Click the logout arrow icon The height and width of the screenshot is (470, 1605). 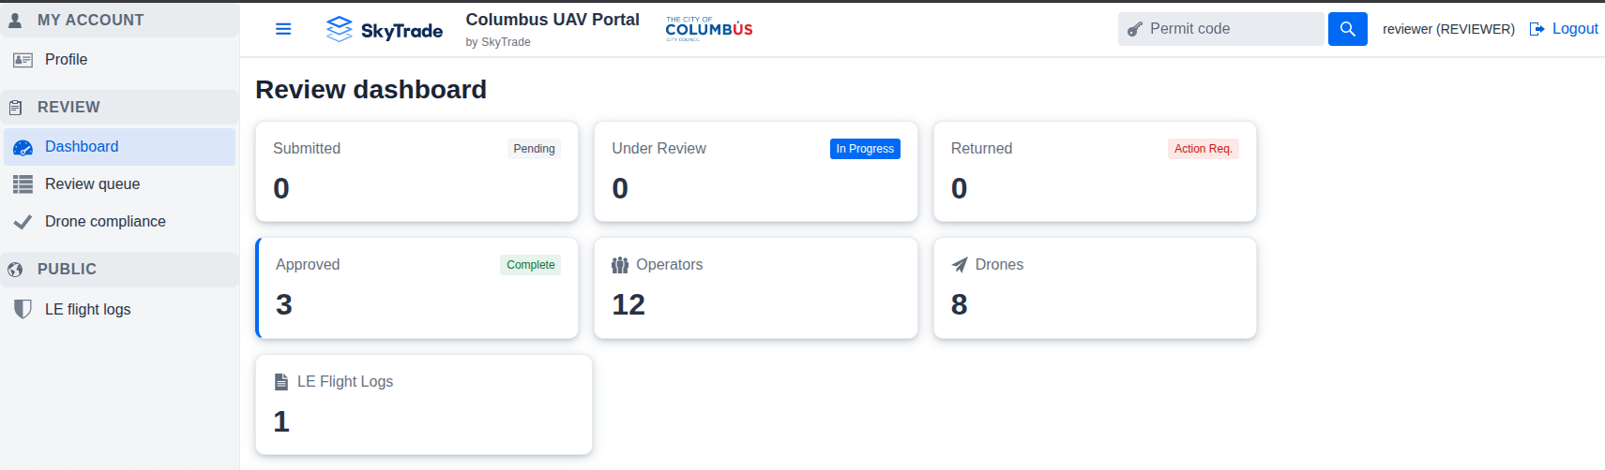point(1537,29)
